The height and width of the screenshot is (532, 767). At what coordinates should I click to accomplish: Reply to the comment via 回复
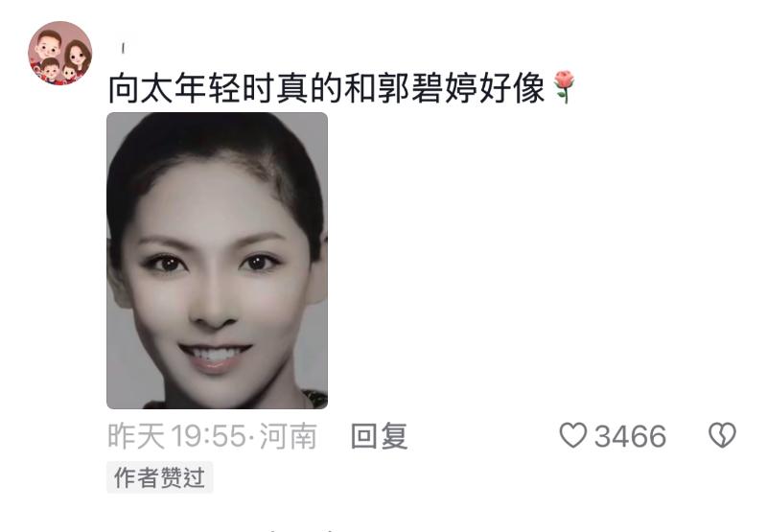coord(379,436)
